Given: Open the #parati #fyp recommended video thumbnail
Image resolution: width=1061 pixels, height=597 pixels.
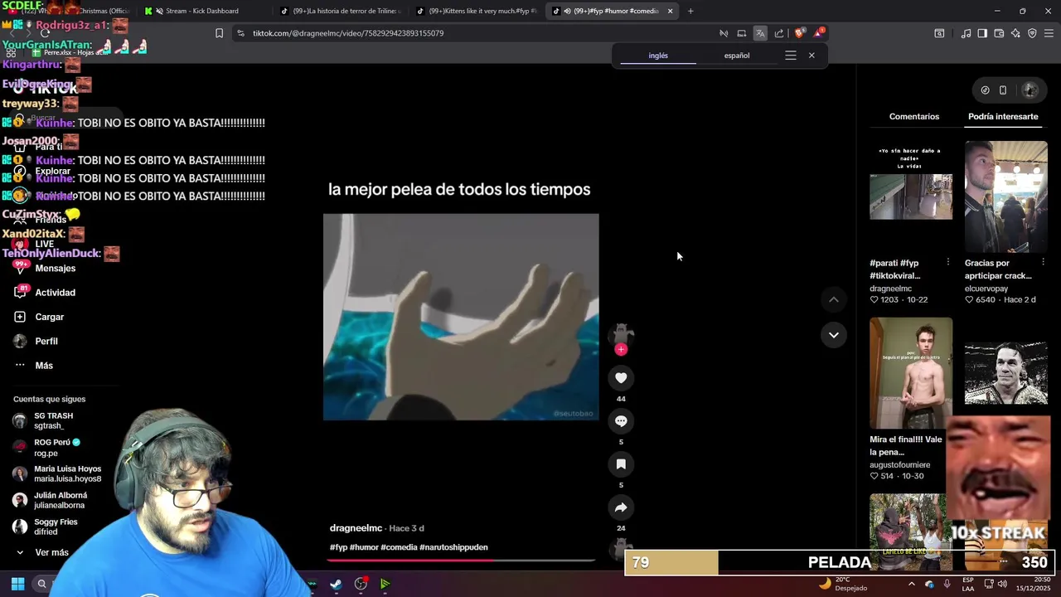Looking at the screenshot, I should [911, 197].
